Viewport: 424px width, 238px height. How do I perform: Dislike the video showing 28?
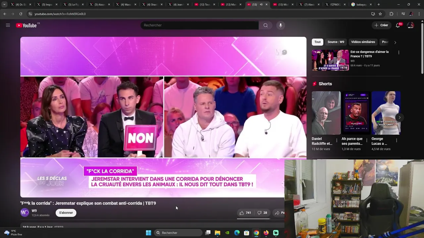(x=262, y=213)
